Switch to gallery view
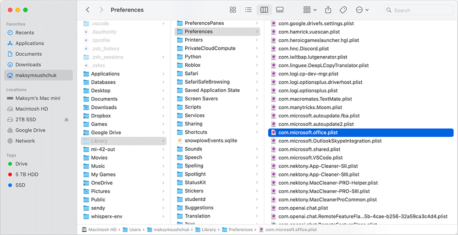The image size is (458, 235). click(280, 10)
